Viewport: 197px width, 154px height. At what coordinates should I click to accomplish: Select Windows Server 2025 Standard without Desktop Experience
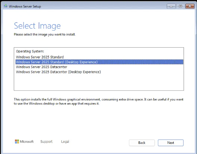[x=99, y=57]
